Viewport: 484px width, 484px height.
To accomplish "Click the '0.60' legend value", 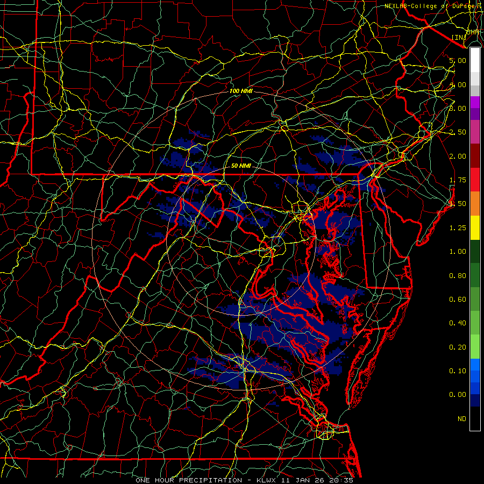I will point(458,300).
